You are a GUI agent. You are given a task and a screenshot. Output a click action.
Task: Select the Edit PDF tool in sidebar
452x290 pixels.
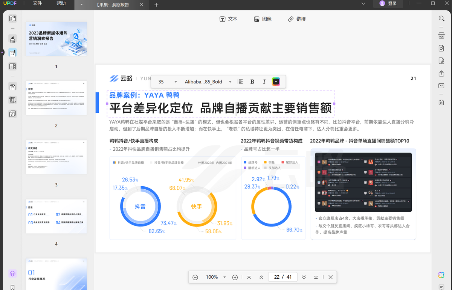(x=12, y=53)
